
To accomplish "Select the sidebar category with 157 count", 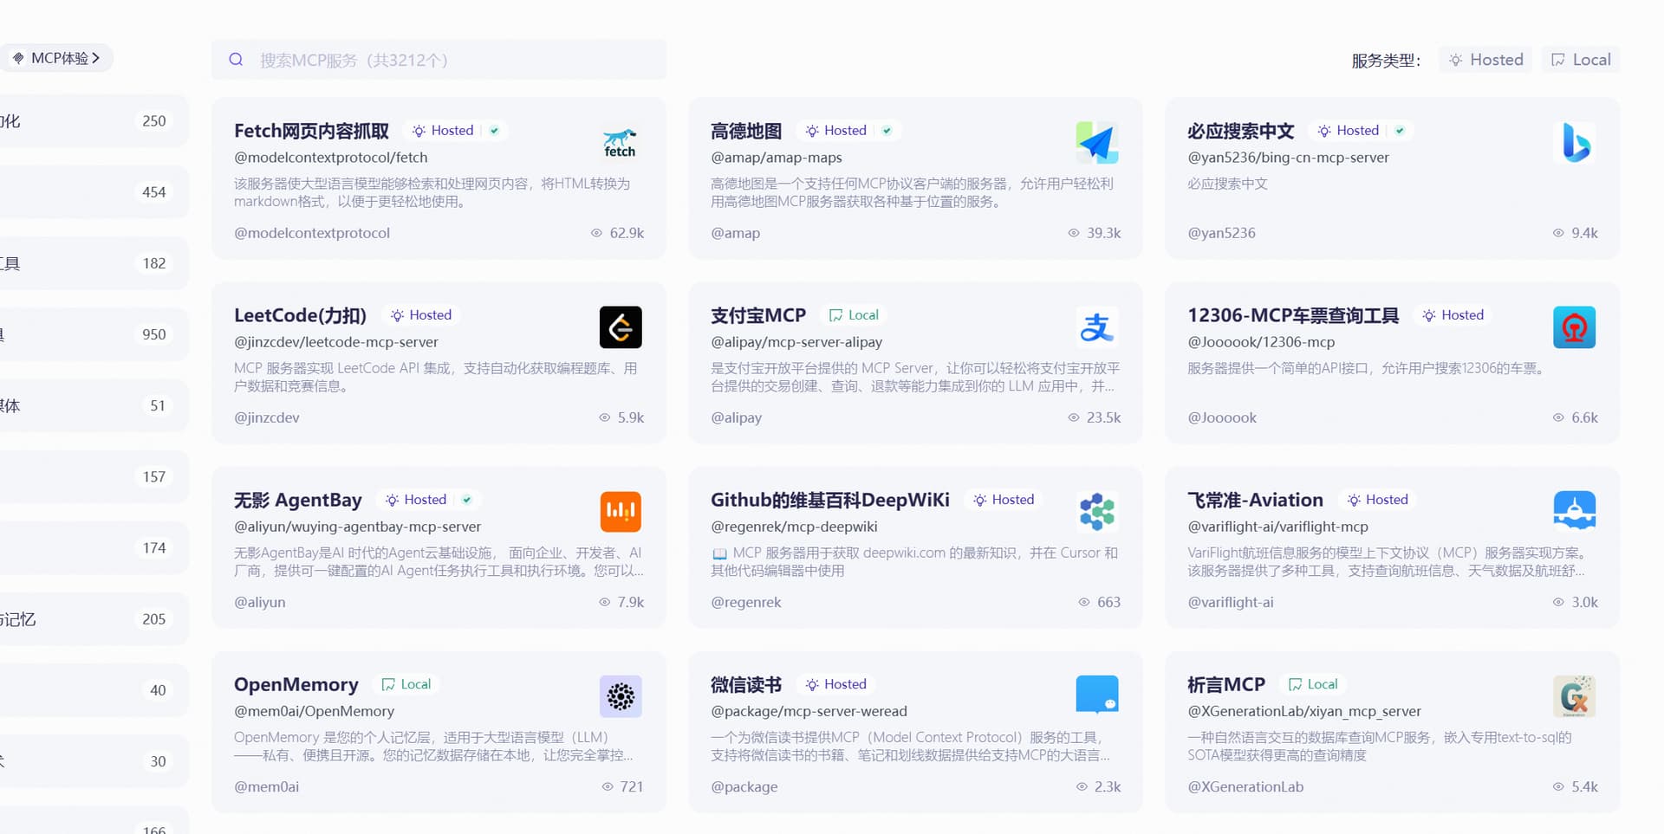I will tap(93, 477).
